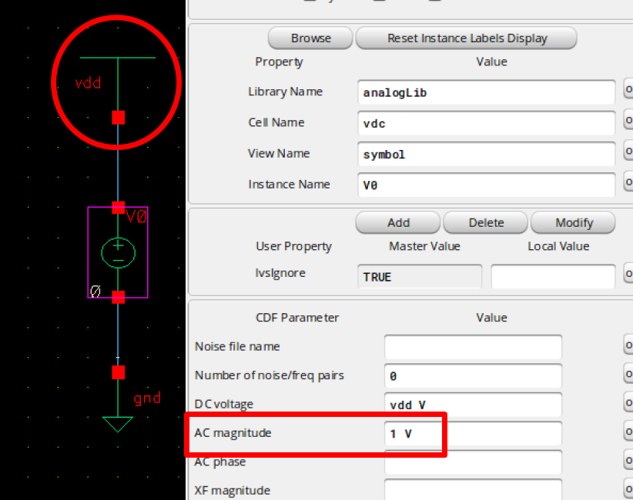
Task: Click the top terminal of source V0
Action: pyautogui.click(x=118, y=208)
